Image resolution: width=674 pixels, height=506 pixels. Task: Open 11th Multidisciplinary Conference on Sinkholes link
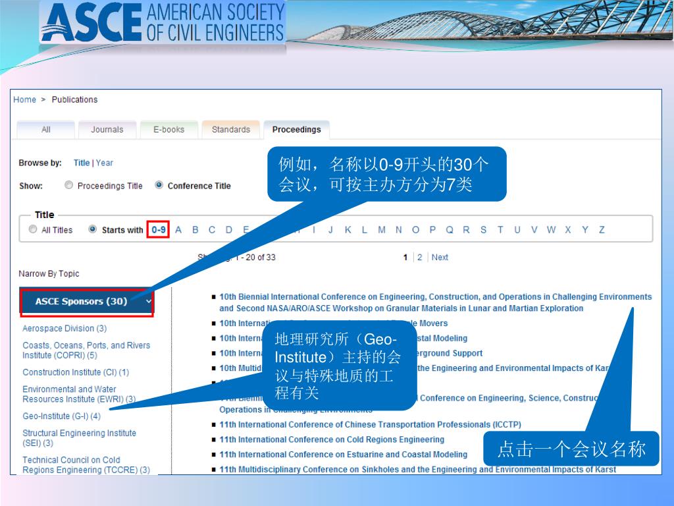[x=417, y=469]
